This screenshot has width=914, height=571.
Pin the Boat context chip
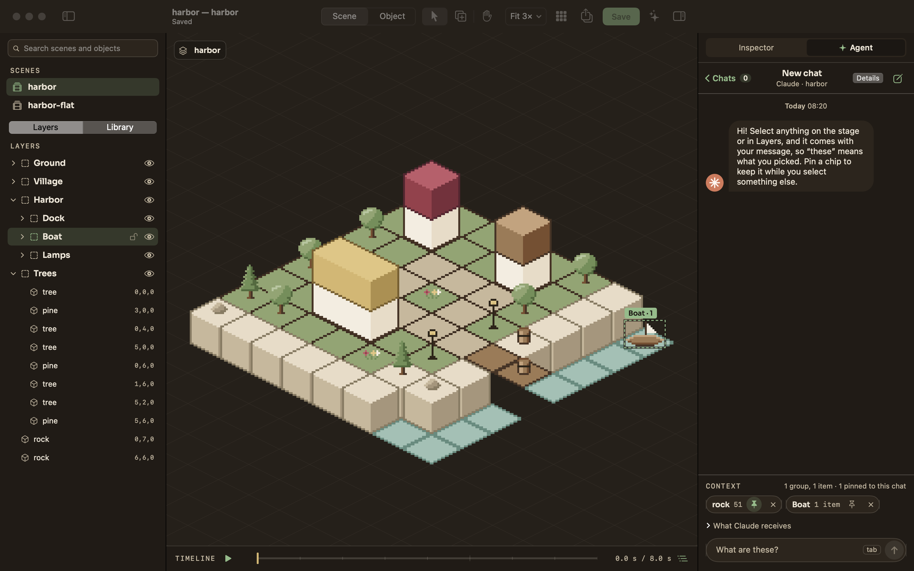click(x=852, y=504)
